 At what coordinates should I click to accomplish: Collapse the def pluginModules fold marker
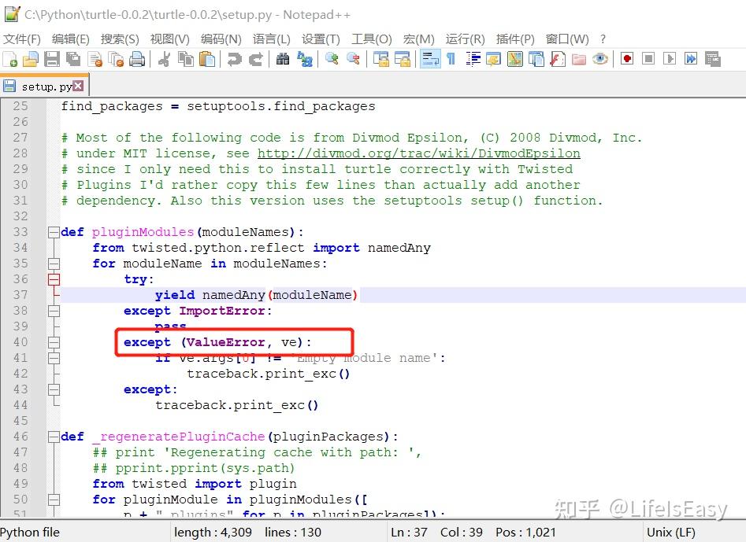[54, 232]
